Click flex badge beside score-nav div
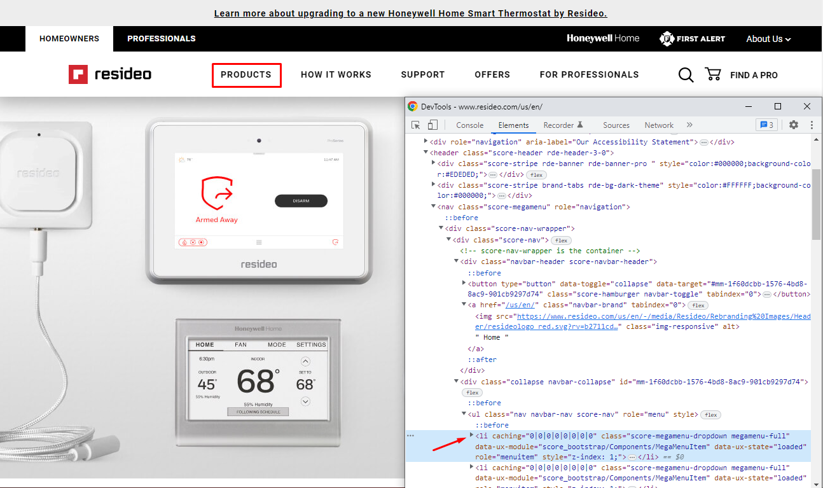This screenshot has height=488, width=823. 561,241
